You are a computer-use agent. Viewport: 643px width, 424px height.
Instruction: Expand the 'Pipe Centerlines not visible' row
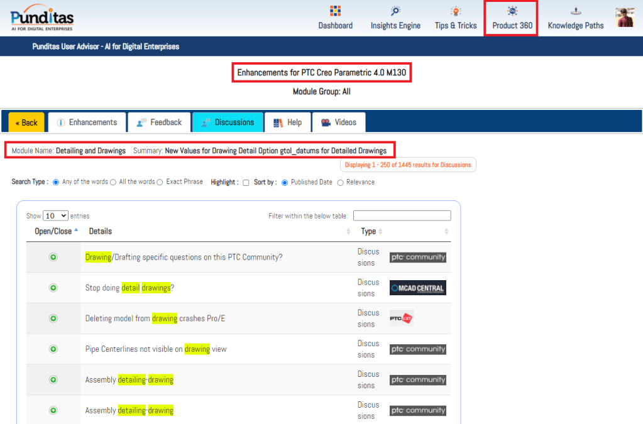(53, 349)
